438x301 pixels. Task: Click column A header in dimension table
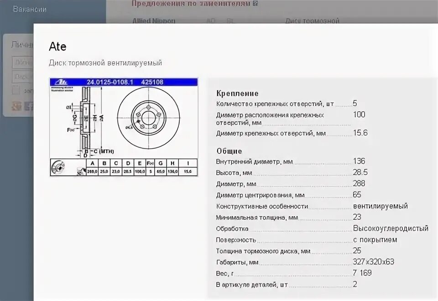[x=93, y=163]
